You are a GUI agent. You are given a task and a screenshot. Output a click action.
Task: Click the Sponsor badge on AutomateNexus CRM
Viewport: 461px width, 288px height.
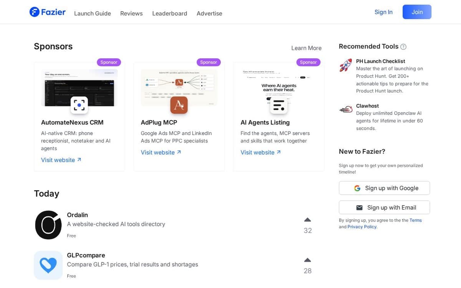click(109, 62)
